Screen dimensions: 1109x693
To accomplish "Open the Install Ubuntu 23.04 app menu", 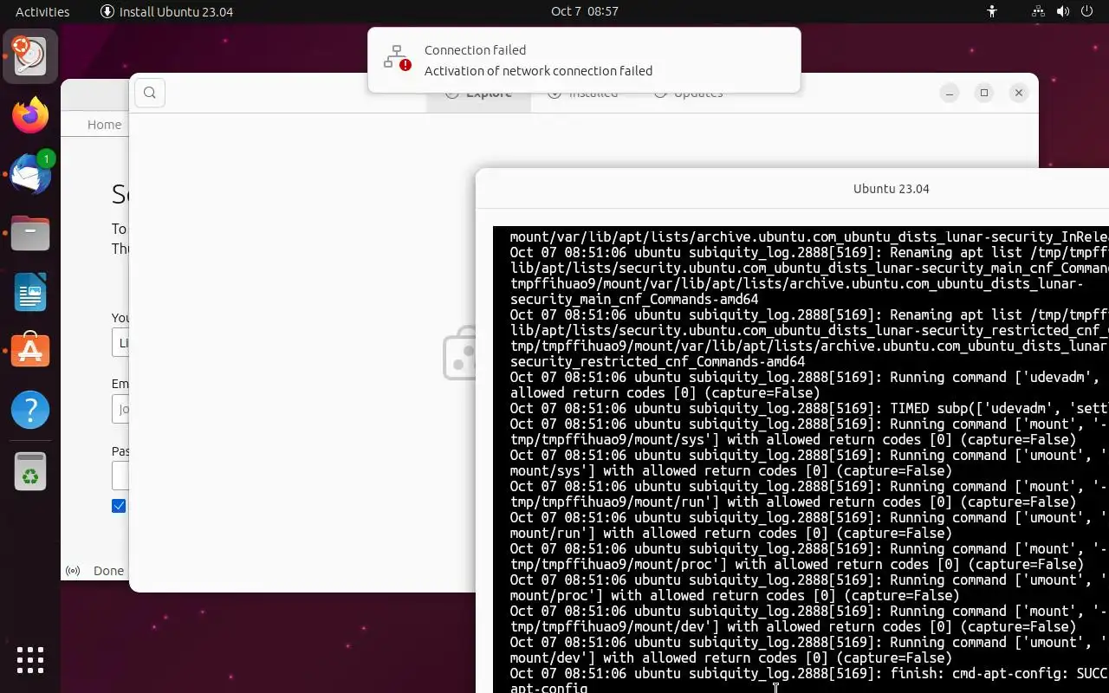I will point(166,11).
